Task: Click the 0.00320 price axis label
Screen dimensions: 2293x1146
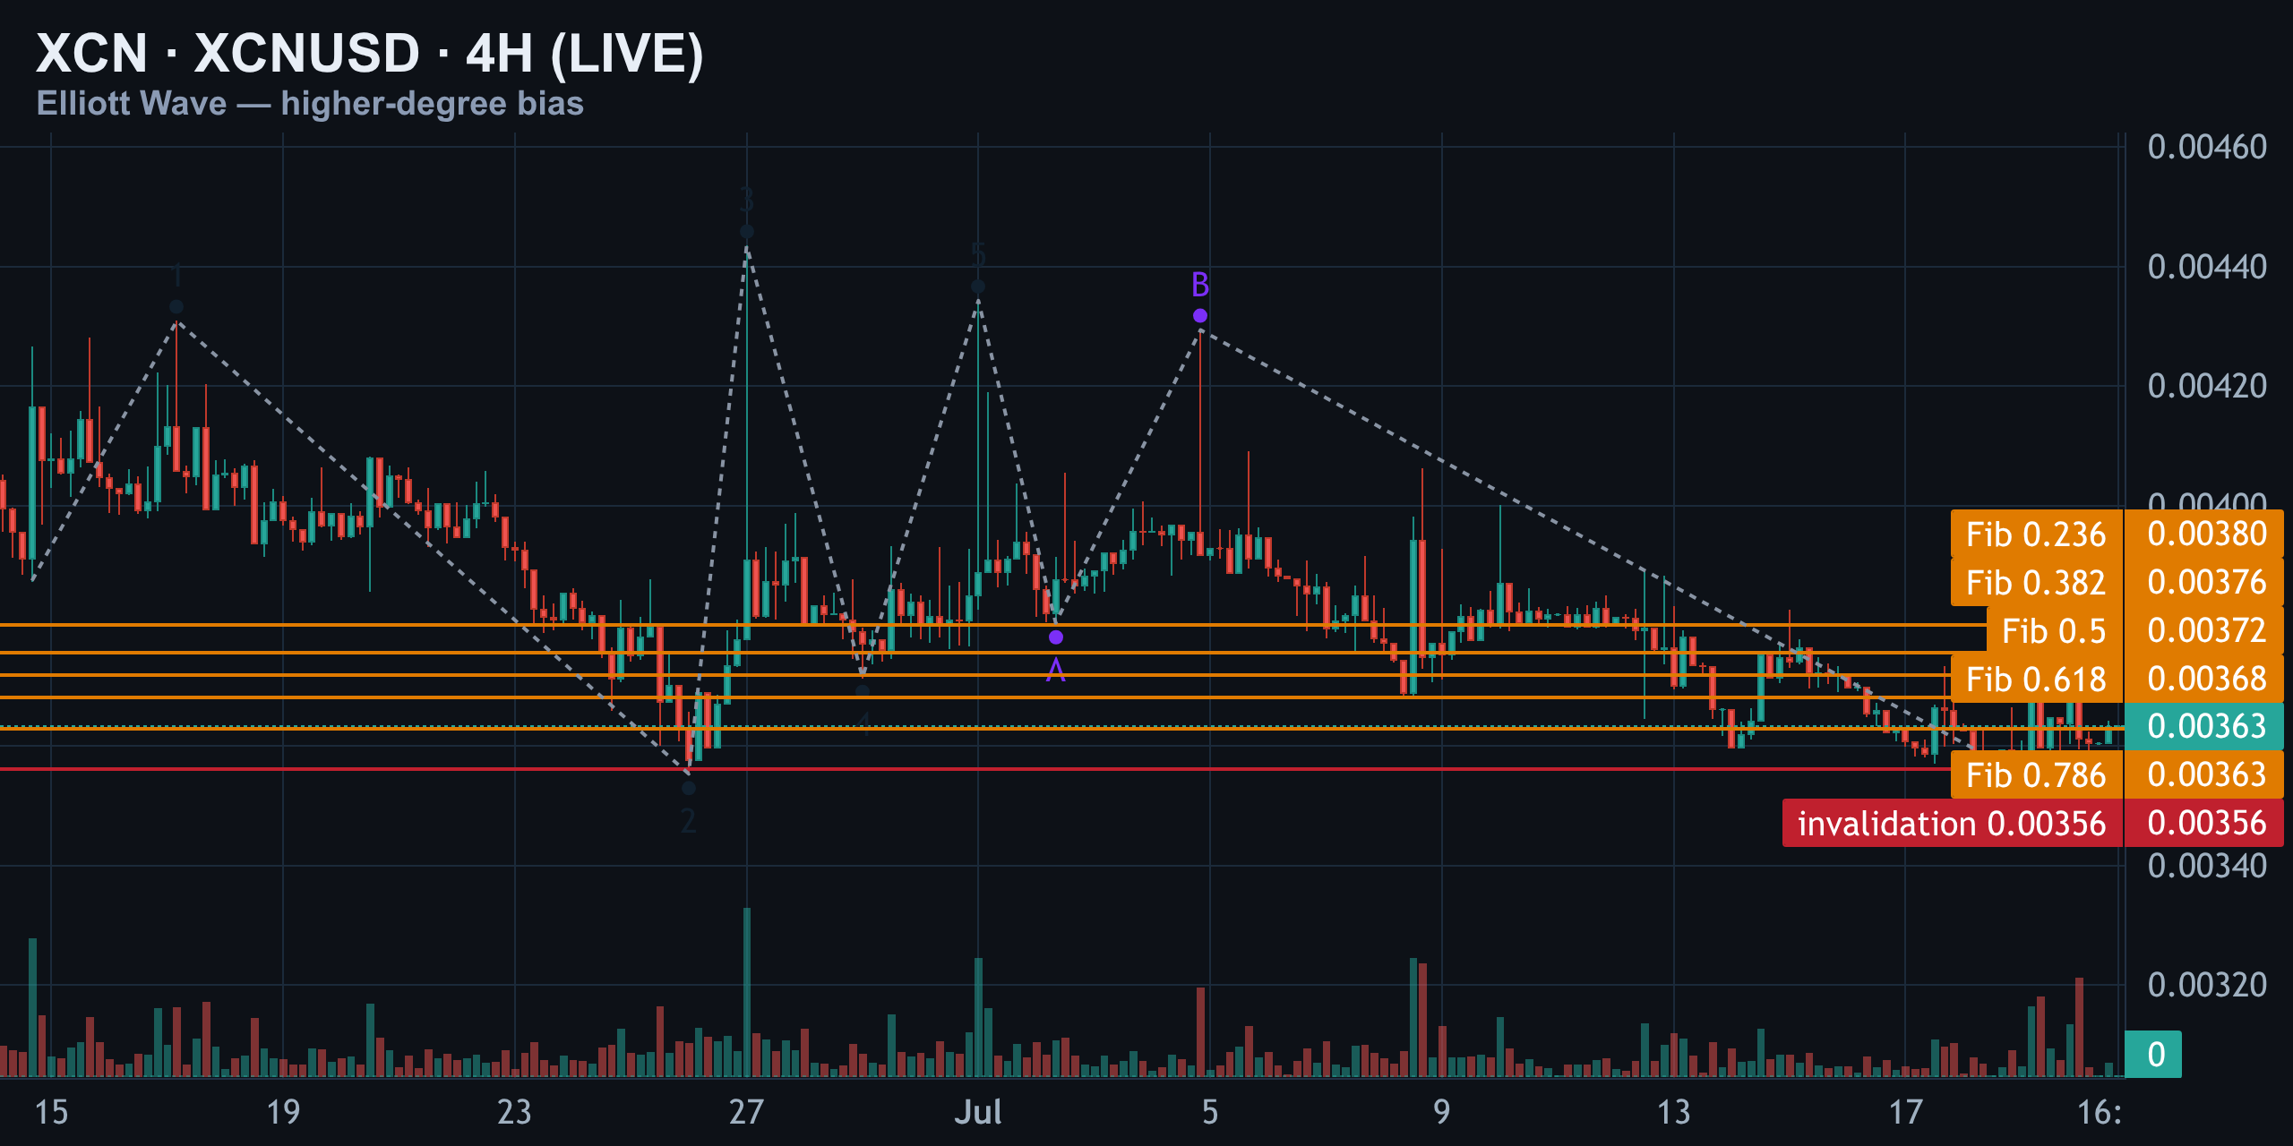Action: [2207, 985]
